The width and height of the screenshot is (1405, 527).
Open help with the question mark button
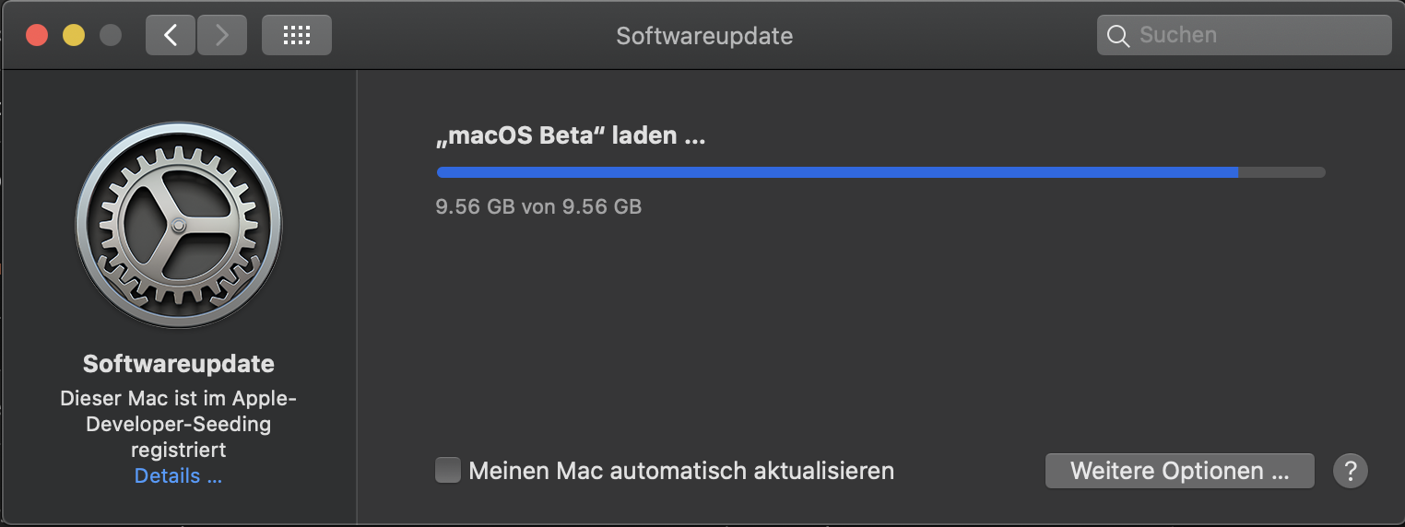pos(1351,471)
